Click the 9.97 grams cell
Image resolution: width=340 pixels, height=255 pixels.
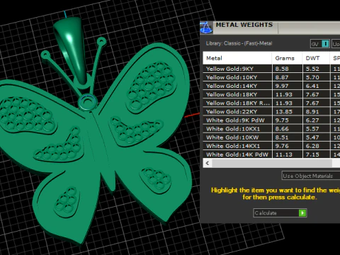click(287, 86)
